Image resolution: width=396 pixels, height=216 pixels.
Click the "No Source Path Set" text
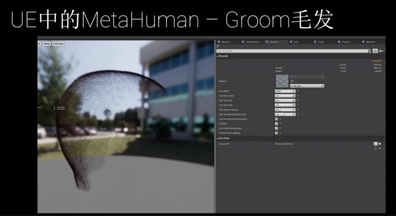pyautogui.click(x=284, y=144)
